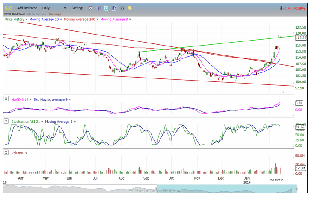This screenshot has width=312, height=197.
Task: Select the 6M time range
Action: [147, 191]
